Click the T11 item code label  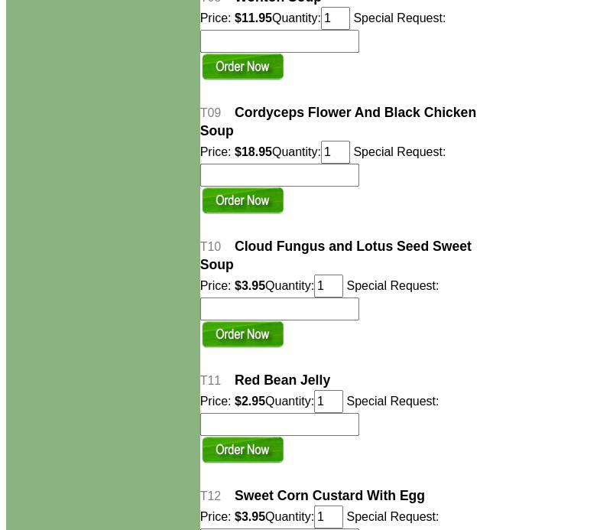210,381
